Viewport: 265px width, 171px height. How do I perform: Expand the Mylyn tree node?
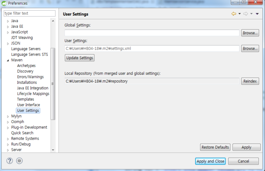click(x=8, y=116)
